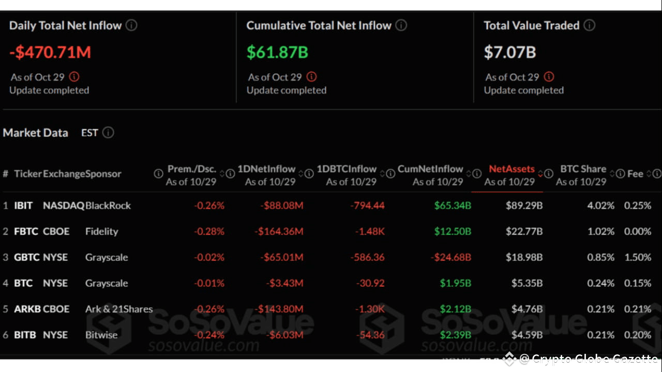The width and height of the screenshot is (662, 372).
Task: Click the -$88.08M 1D net inflow cell
Action: [282, 206]
